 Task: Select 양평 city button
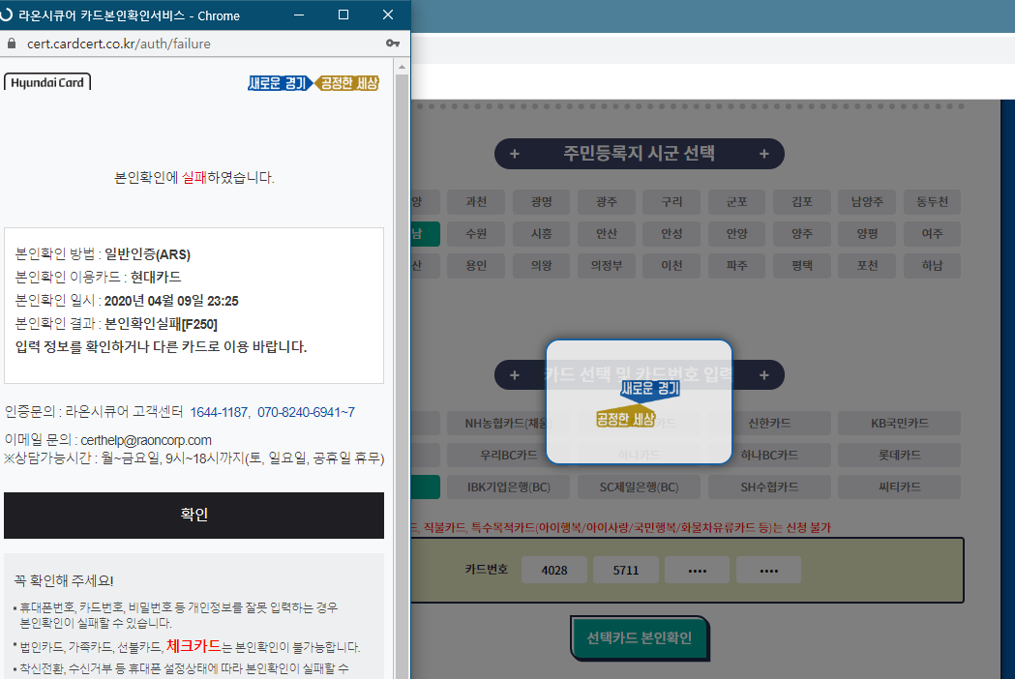pyautogui.click(x=867, y=234)
